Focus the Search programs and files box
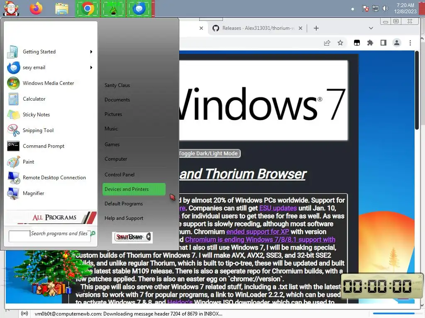The width and height of the screenshot is (425, 318). pyautogui.click(x=49, y=236)
